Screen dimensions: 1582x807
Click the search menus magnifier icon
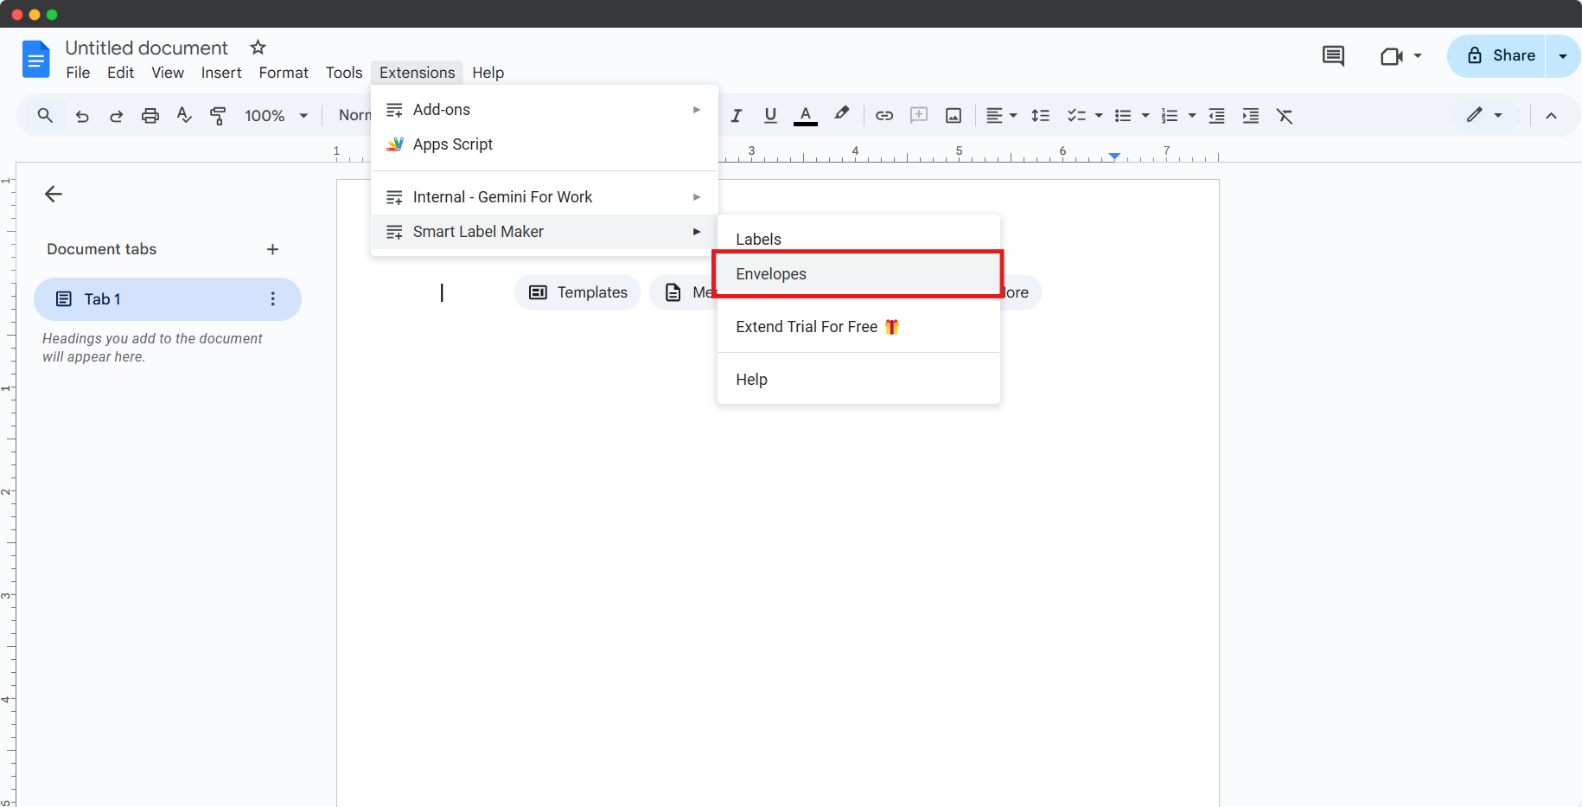(x=45, y=115)
